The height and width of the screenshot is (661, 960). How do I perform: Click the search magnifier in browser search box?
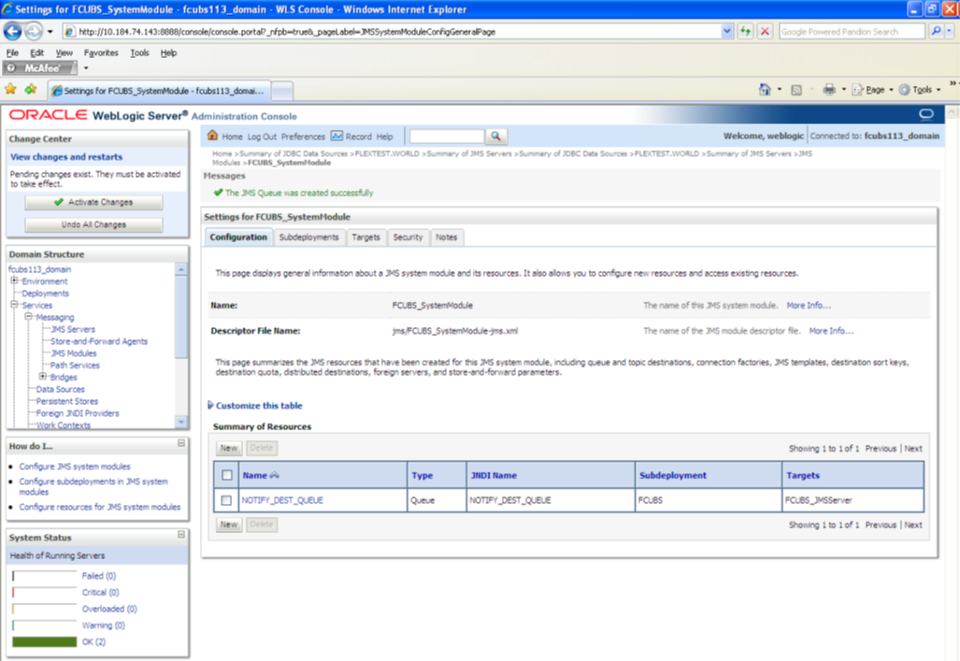[936, 31]
